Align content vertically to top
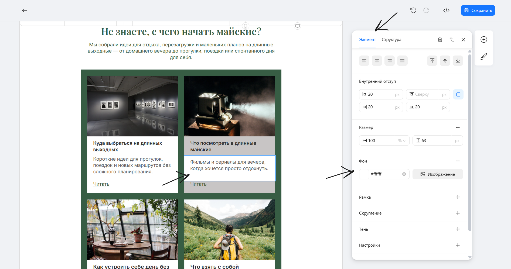Screen dimensions: 511x269 click(x=432, y=61)
